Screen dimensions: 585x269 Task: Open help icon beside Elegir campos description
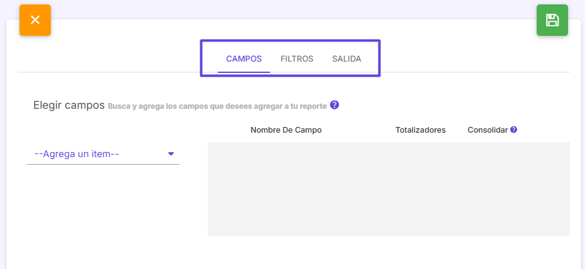coord(335,105)
